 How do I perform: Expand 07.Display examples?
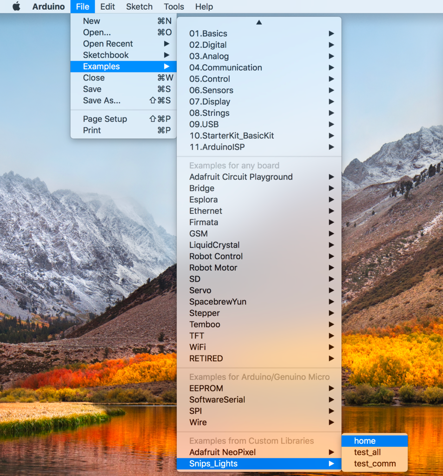pos(259,102)
